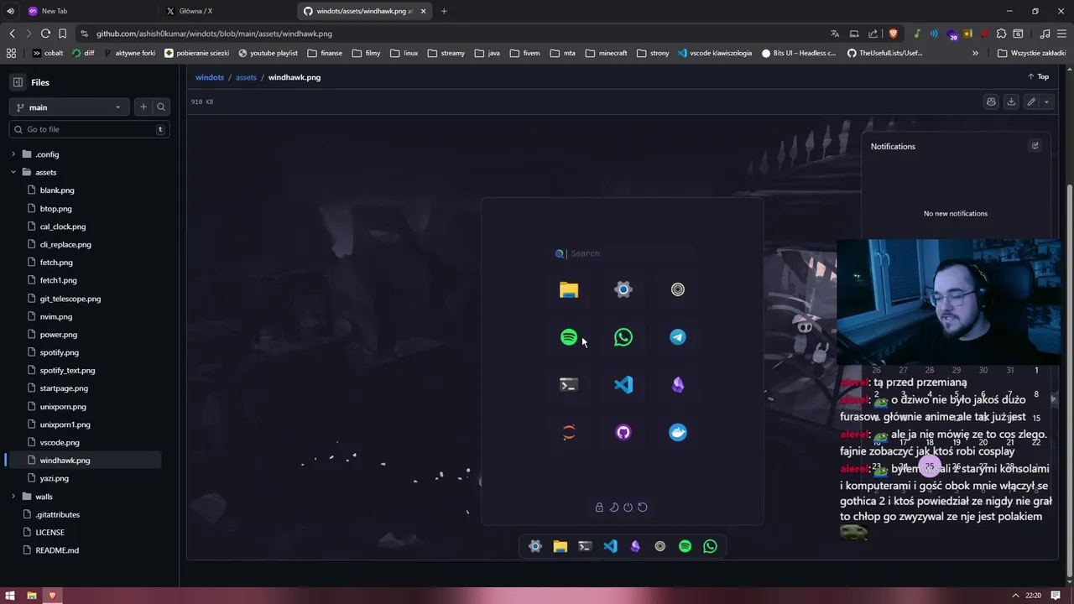Open the purple extension with badge 20
The image size is (1074, 604).
point(951,34)
